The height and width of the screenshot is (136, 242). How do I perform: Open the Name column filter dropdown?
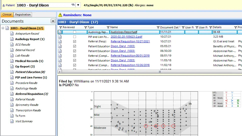[x=108, y=27]
